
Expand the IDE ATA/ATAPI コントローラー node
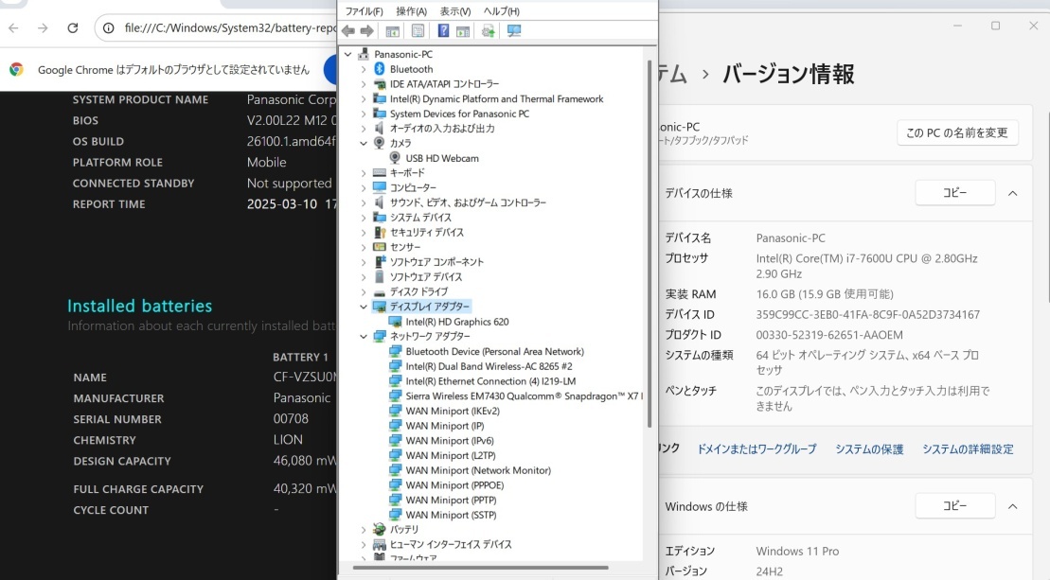(364, 84)
